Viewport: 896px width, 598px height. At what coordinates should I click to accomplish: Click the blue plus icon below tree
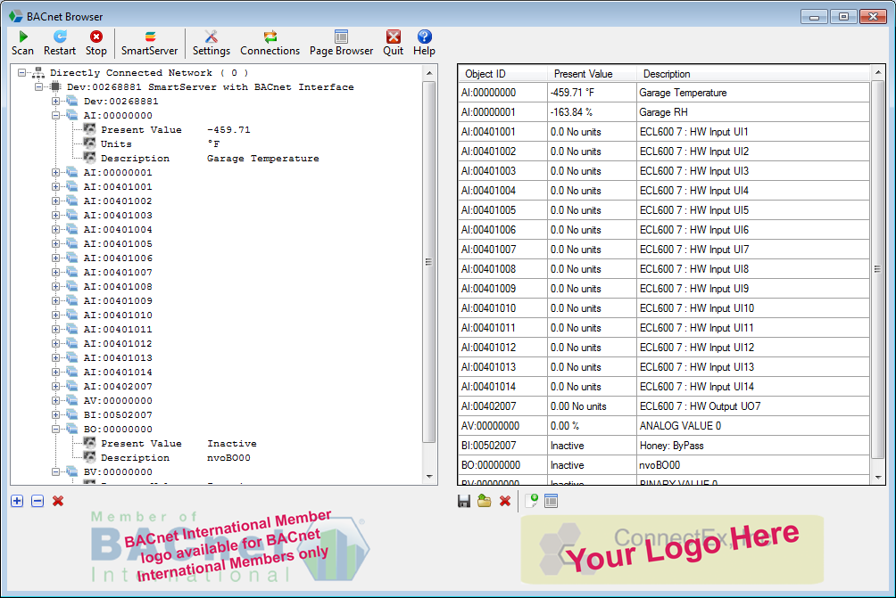click(17, 501)
